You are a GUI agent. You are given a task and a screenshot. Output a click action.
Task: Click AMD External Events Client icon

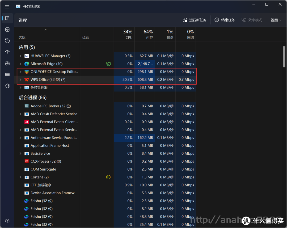click(27, 122)
